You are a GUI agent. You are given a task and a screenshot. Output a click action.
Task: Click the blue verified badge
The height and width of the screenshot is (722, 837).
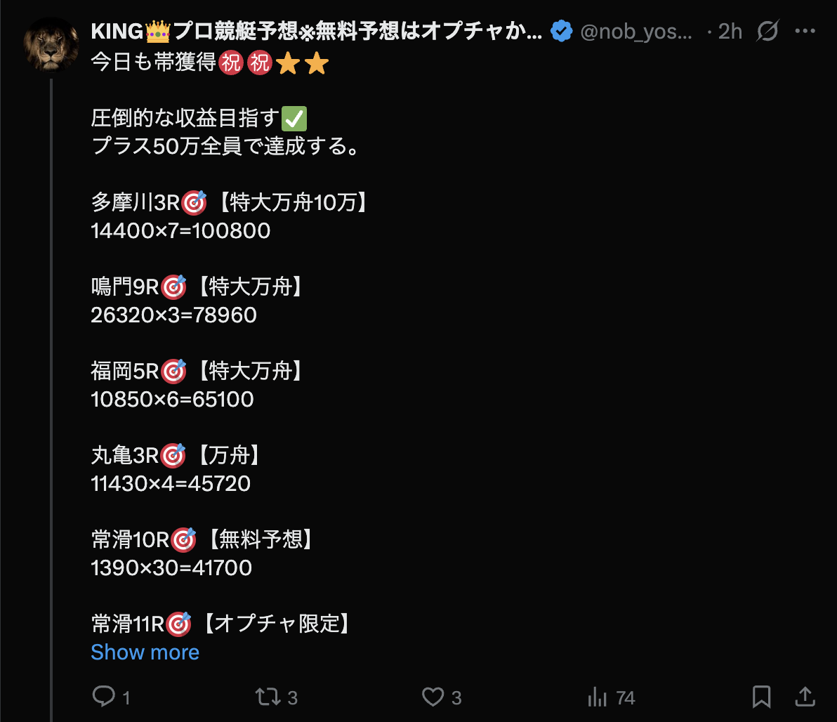(x=561, y=31)
